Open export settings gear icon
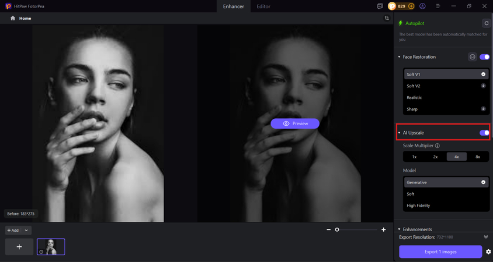Image resolution: width=493 pixels, height=262 pixels. pyautogui.click(x=488, y=252)
